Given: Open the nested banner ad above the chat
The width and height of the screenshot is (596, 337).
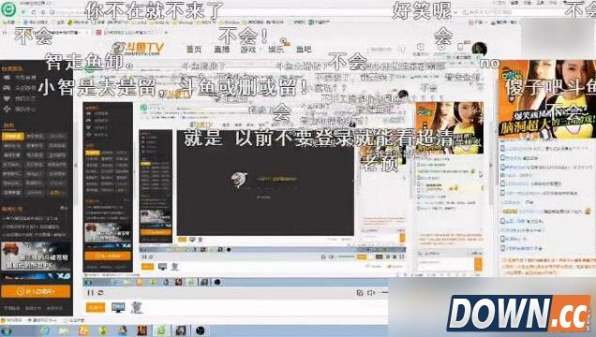Looking at the screenshot, I should click(x=450, y=128).
